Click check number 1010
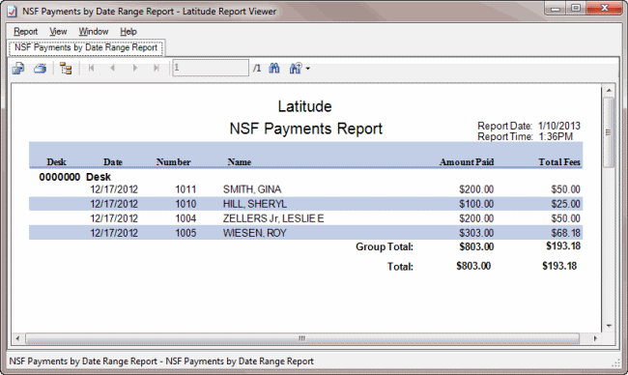The image size is (628, 375). pos(186,204)
